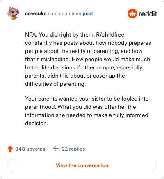Click the line 'difficulties of parenting.'
Image resolution: width=164 pixels, height=179 pixels.
(x=55, y=84)
